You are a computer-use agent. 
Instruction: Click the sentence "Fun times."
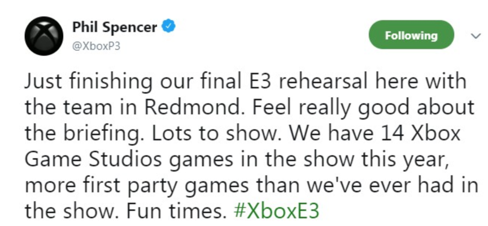(x=176, y=211)
